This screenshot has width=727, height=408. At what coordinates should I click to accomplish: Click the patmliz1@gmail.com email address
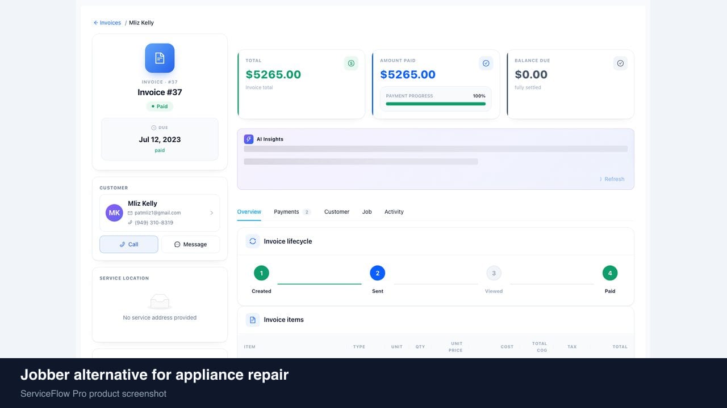click(158, 213)
